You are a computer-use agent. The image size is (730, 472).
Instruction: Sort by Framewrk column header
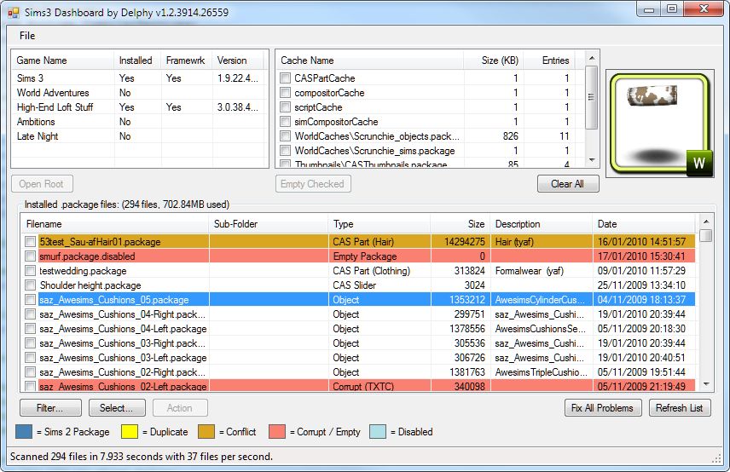click(x=187, y=60)
